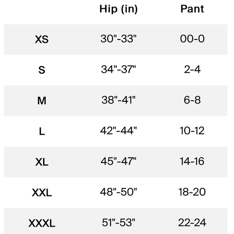Viewport: 234px width, 234px height.
Task: Click the 30"-33" hip measurement
Action: [x=119, y=39]
